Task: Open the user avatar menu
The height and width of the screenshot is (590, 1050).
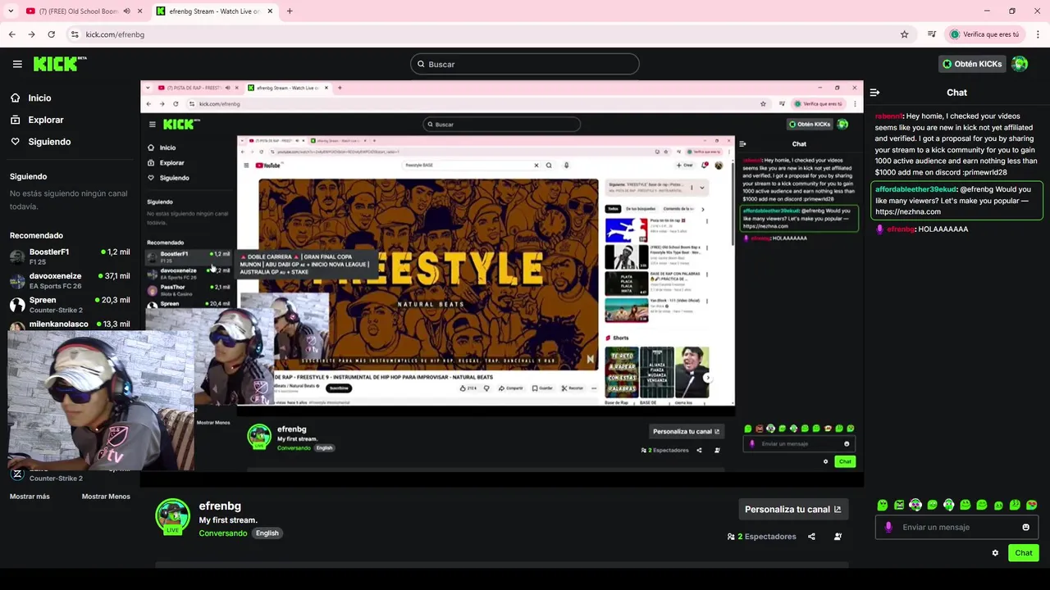Action: click(x=1020, y=64)
